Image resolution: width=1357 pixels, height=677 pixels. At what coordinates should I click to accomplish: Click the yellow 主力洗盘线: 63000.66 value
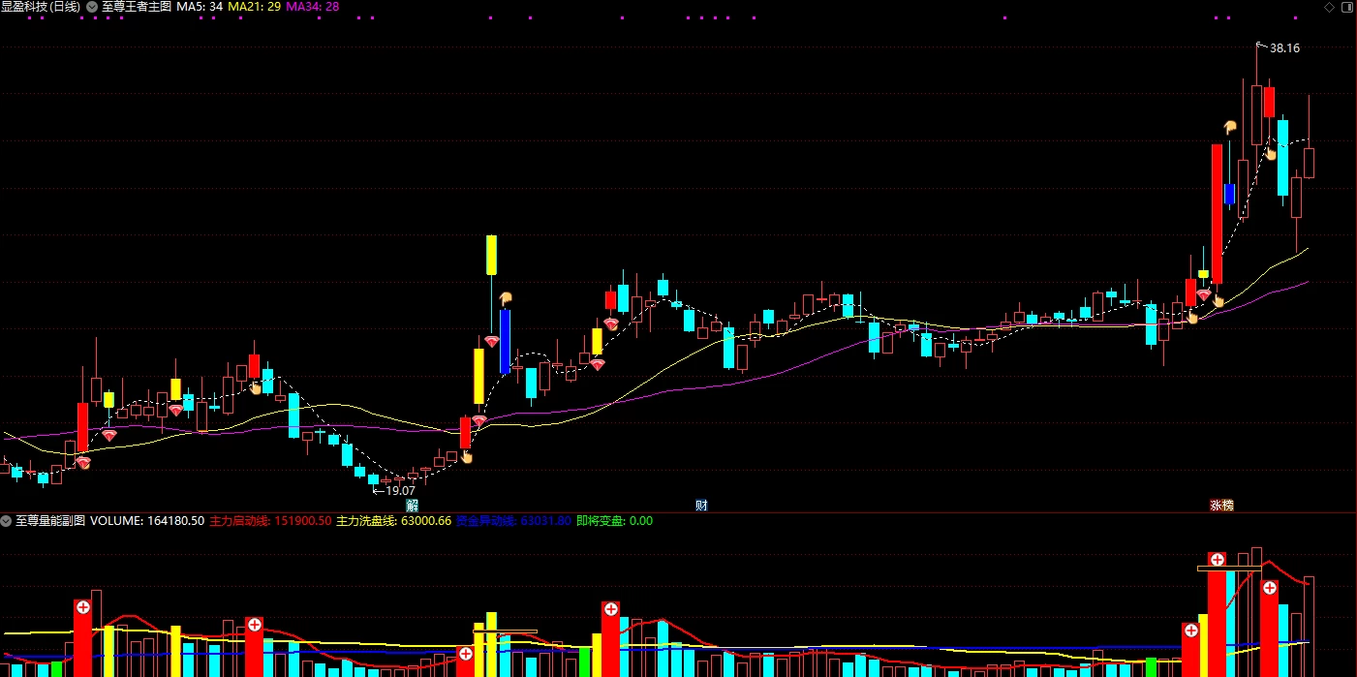click(x=393, y=521)
